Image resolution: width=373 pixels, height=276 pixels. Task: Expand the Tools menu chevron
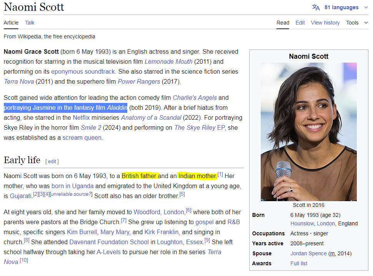[x=366, y=23]
